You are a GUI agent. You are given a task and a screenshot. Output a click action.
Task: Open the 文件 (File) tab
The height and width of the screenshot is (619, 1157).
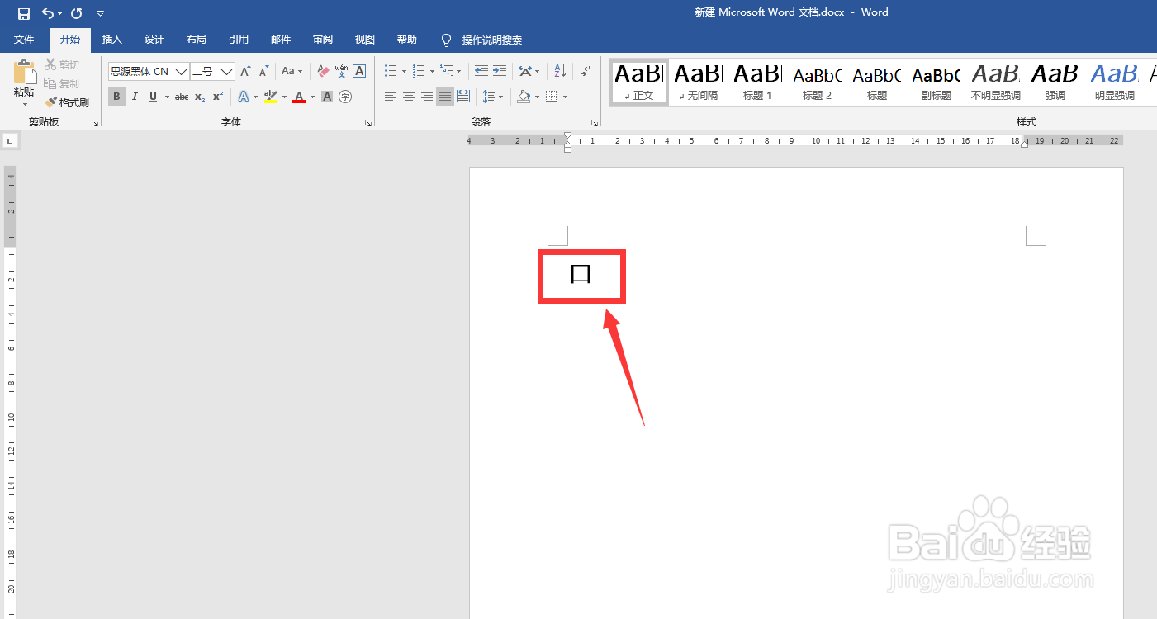click(x=24, y=40)
